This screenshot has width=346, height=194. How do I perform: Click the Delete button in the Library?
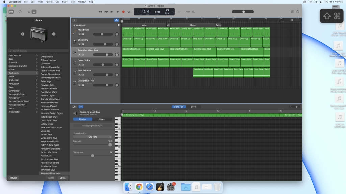51,178
